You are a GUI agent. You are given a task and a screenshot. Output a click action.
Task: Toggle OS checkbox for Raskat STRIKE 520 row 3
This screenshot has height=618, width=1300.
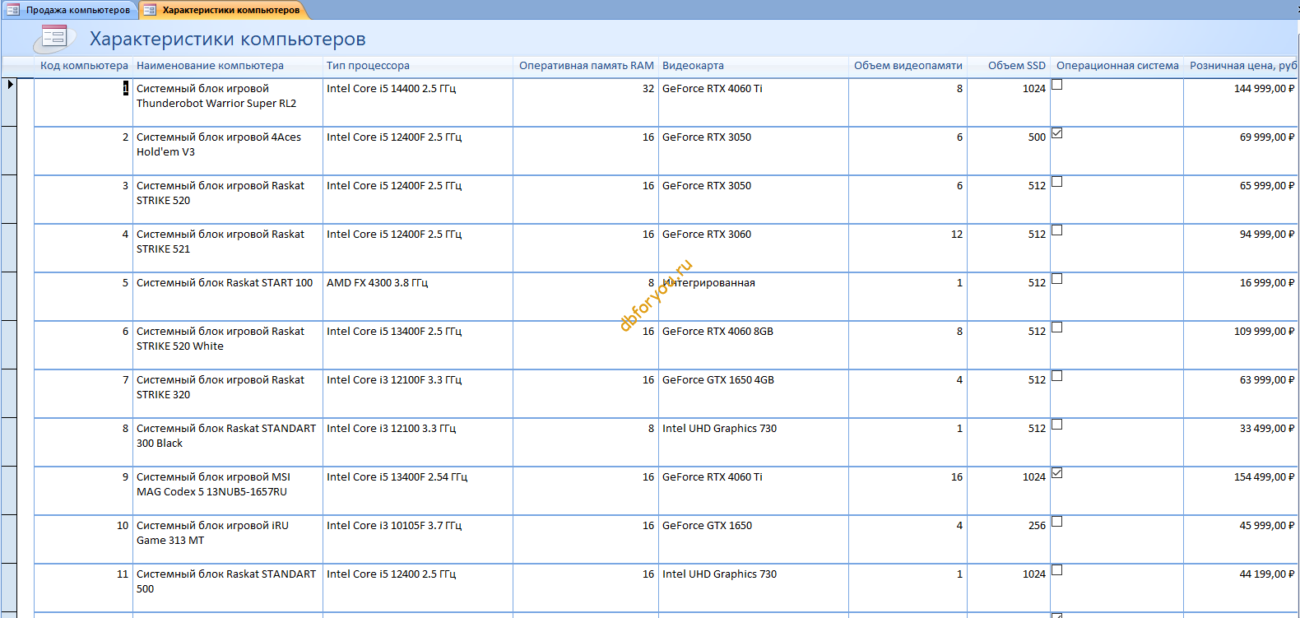[x=1057, y=181]
